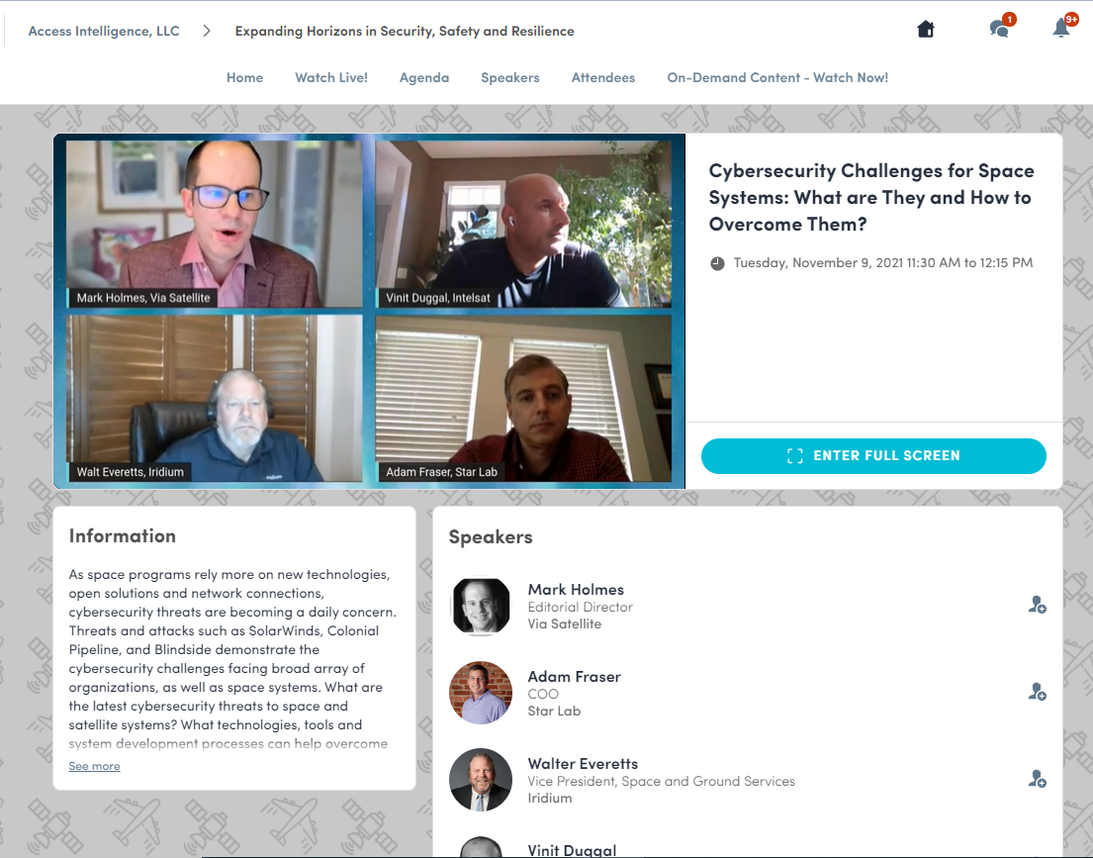Click the home icon in header
Viewport: 1093px width, 858px height.
tap(926, 30)
